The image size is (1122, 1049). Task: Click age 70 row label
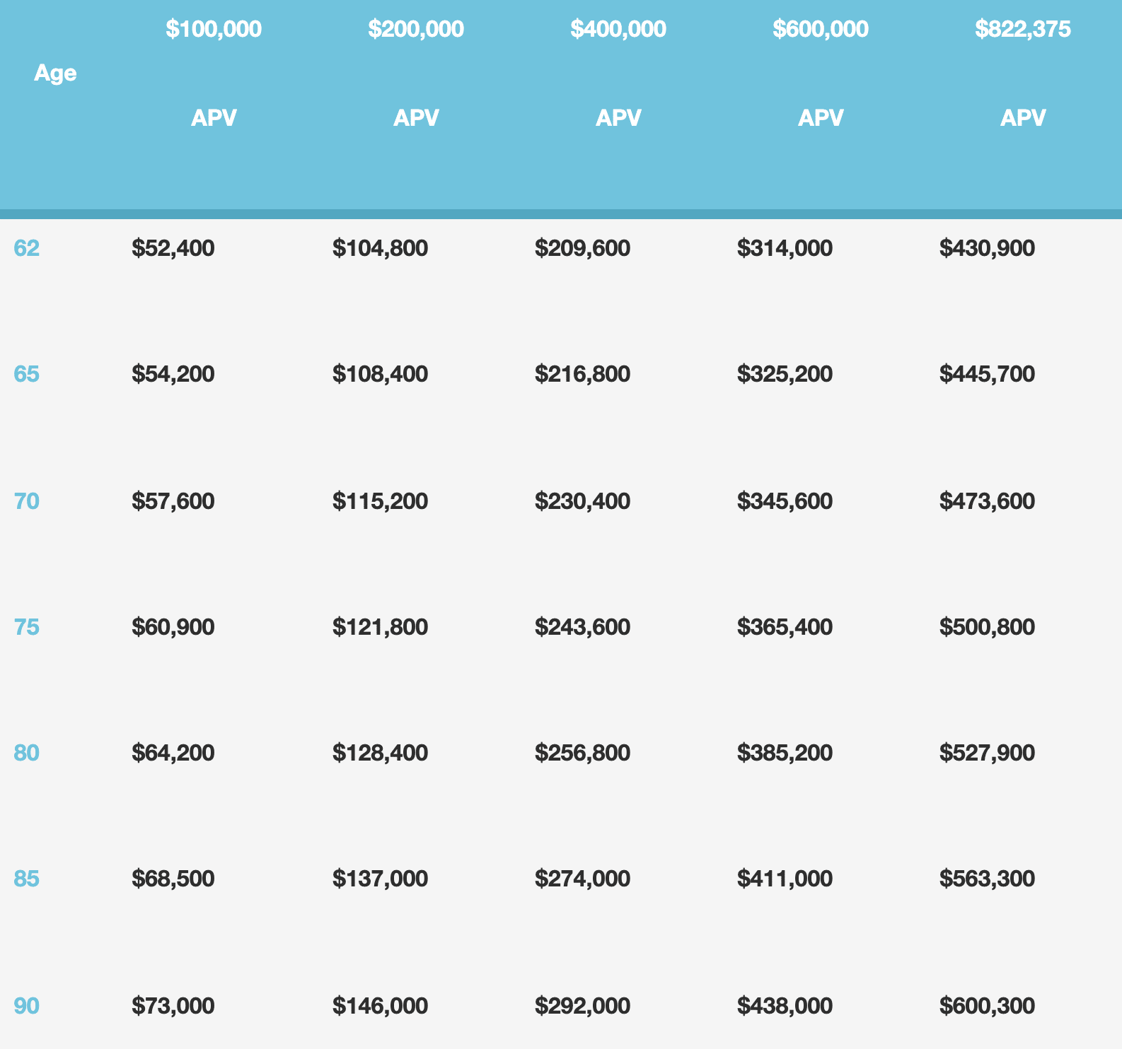[x=27, y=501]
